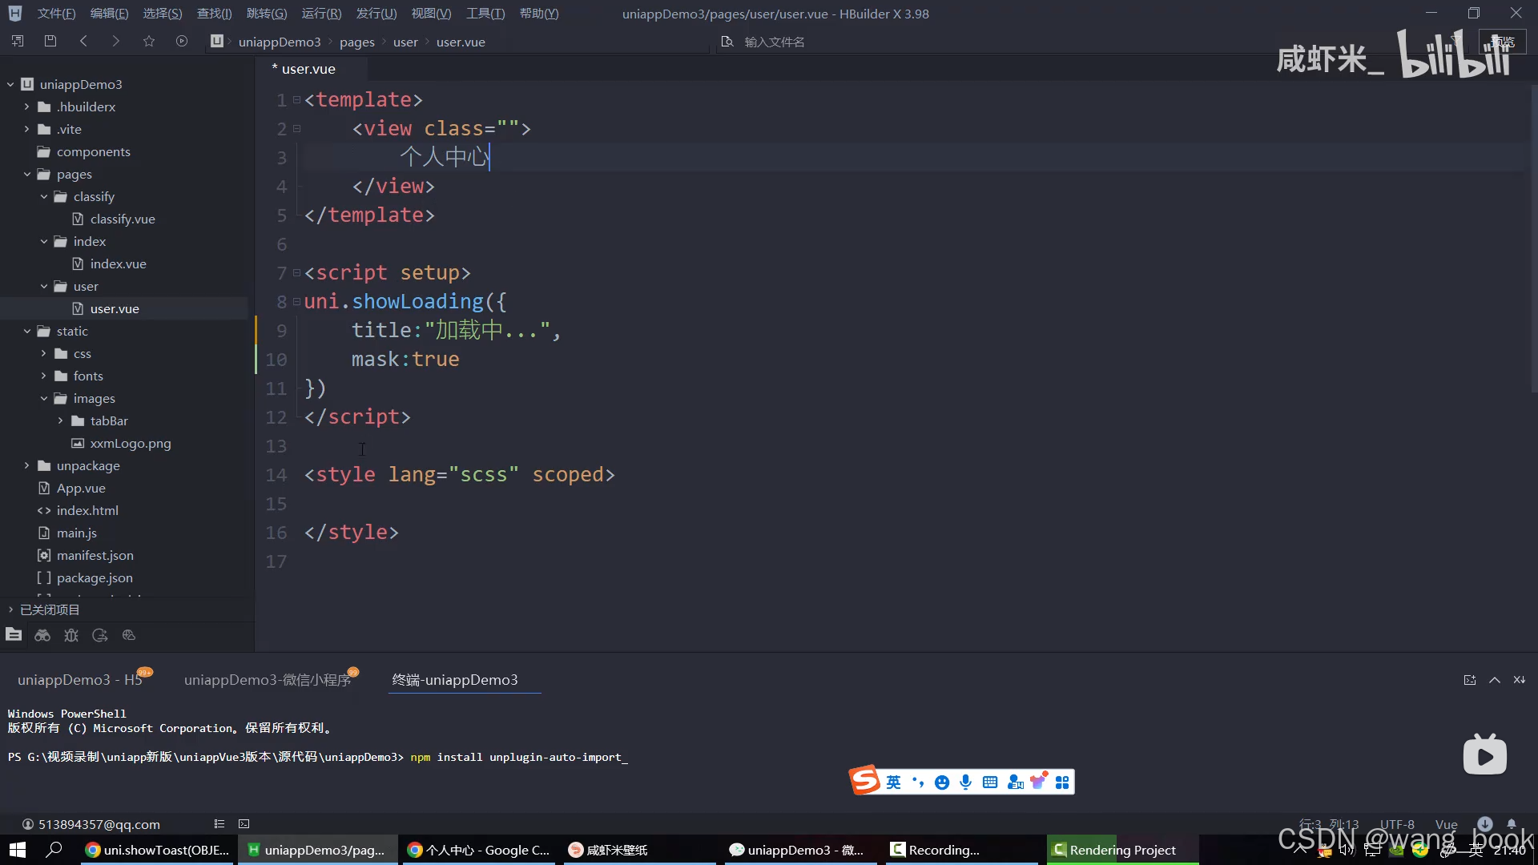Click the refresh-sync icon in sidebar footer
Screen dimensions: 1538x865
pos(100,635)
